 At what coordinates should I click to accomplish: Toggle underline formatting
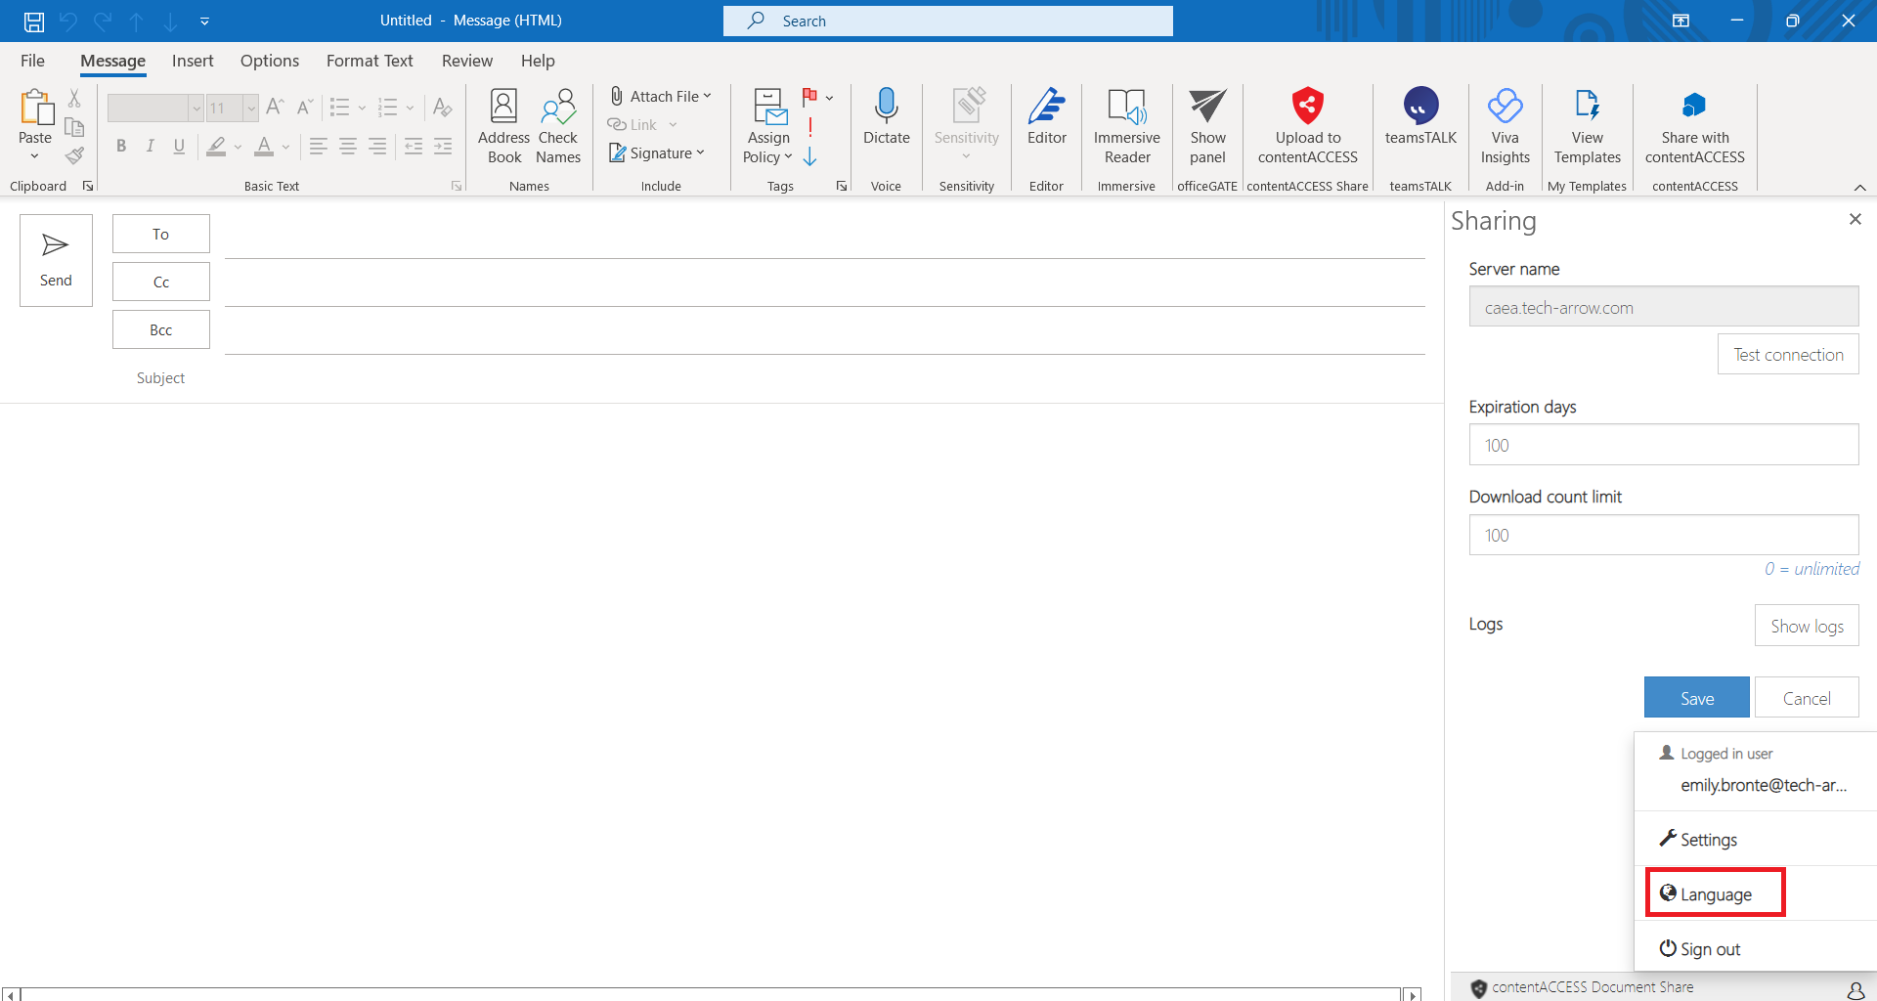pyautogui.click(x=179, y=147)
